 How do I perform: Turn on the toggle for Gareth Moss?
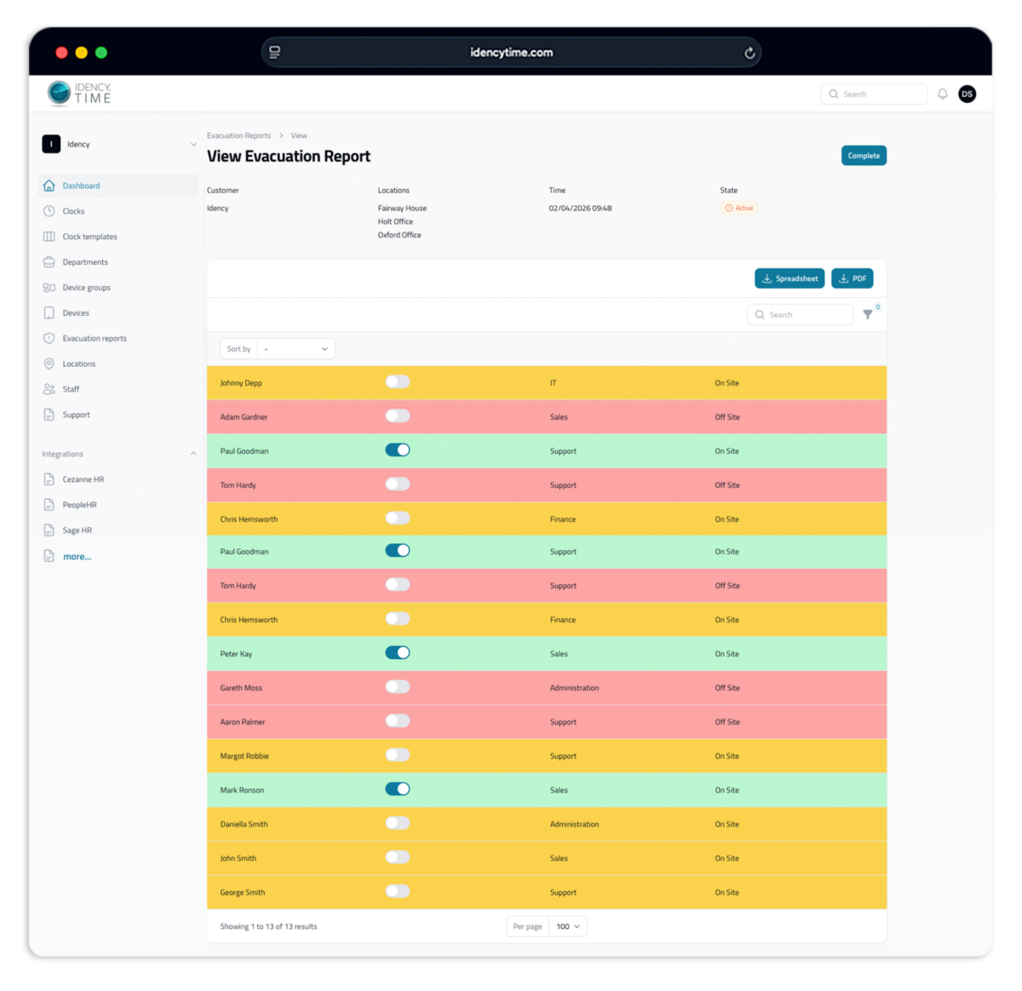click(x=397, y=686)
